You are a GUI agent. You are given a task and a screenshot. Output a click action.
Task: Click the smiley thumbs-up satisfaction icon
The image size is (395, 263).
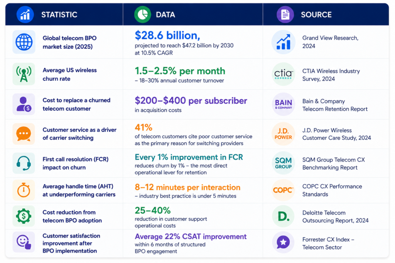[24, 242]
